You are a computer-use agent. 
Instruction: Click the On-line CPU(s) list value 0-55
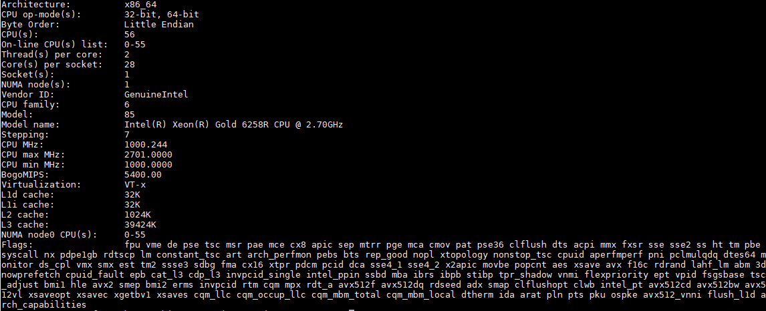click(x=135, y=44)
